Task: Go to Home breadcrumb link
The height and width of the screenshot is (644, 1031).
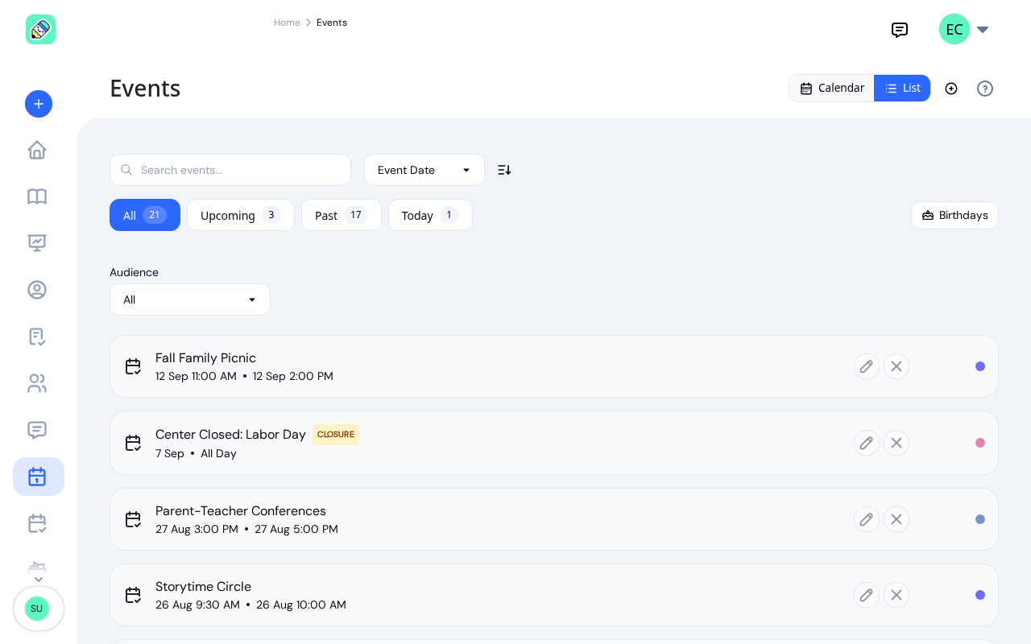Action: (x=287, y=23)
